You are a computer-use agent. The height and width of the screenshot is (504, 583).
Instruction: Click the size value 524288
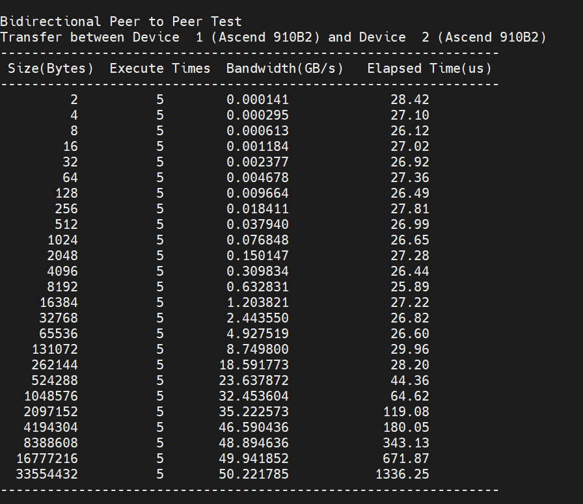pyautogui.click(x=55, y=380)
